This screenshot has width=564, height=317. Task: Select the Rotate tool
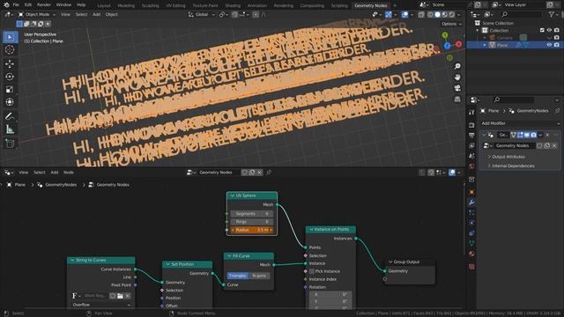[10, 77]
